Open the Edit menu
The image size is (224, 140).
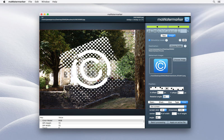pos(37,2)
